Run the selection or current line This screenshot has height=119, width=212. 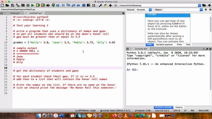pos(48,5)
